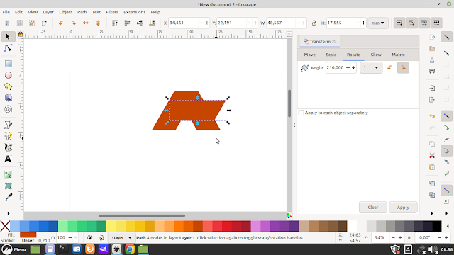Click the Undo icon in command bar
The height and width of the screenshot is (255, 454).
432,116
